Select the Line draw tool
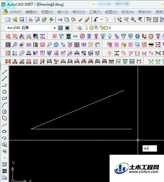Screen dimensions: 164x182 coord(4,72)
